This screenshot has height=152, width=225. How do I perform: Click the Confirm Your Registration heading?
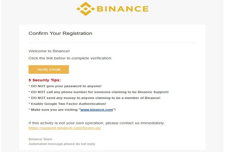[x=60, y=33]
